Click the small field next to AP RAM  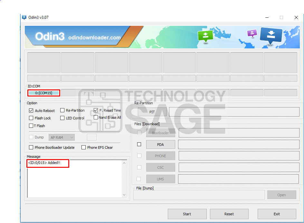point(92,137)
